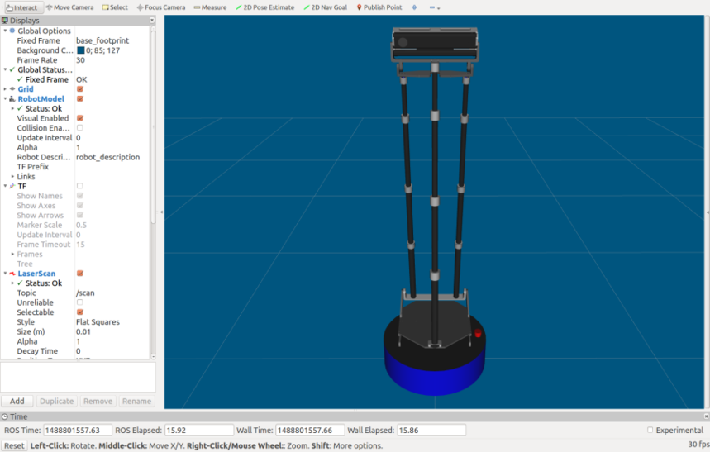Enable the TF display checkbox
The width and height of the screenshot is (710, 452).
pyautogui.click(x=80, y=186)
